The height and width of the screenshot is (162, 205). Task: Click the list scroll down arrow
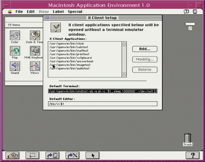[124, 75]
